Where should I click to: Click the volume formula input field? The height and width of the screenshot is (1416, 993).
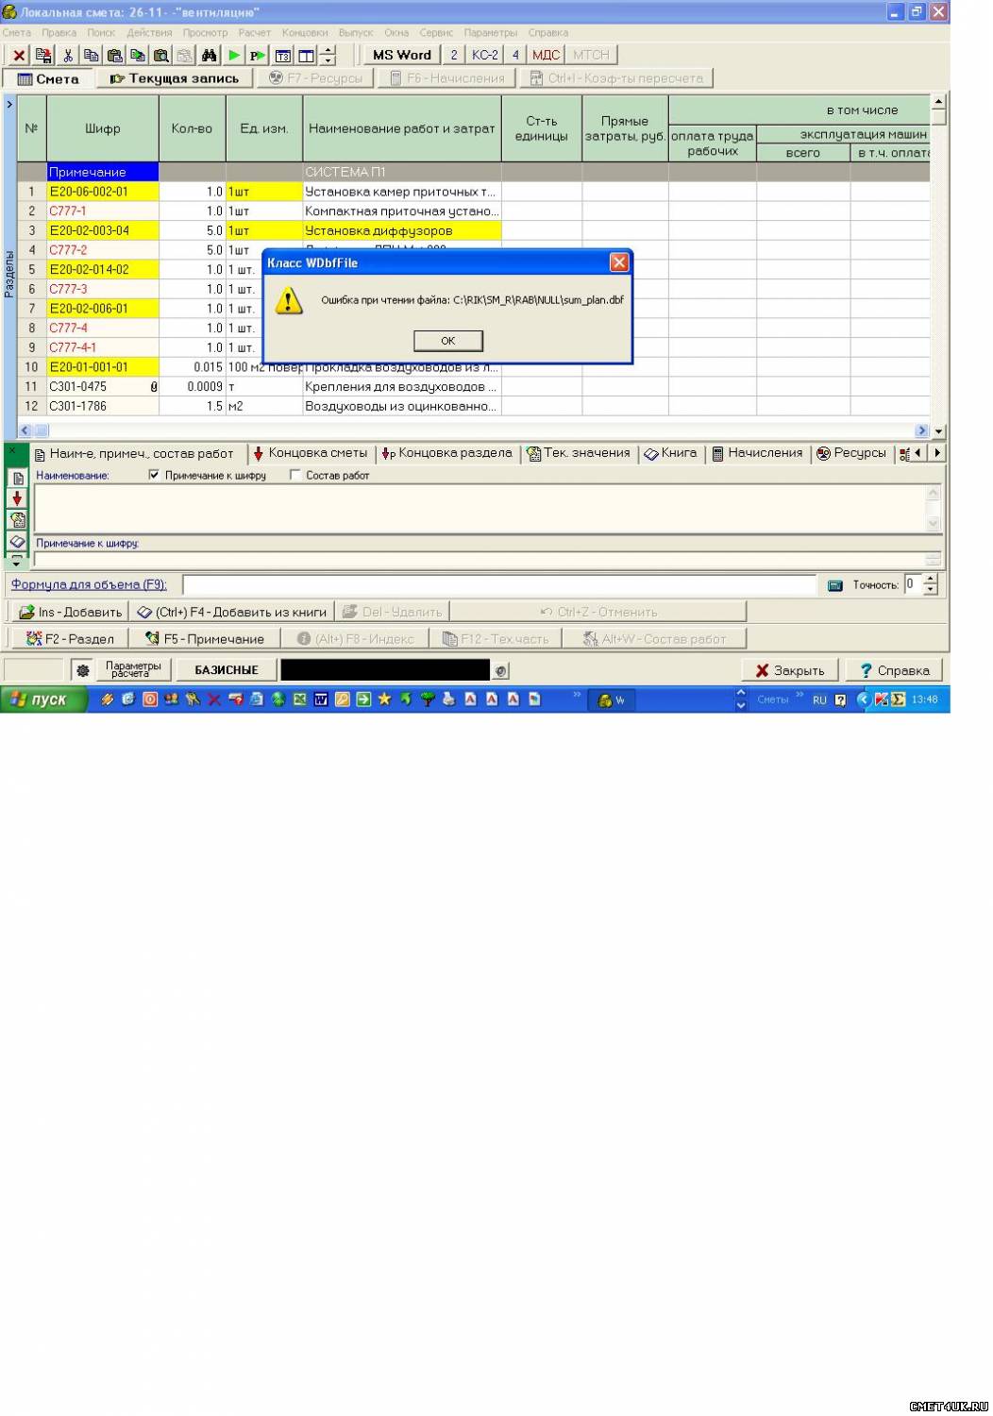tap(499, 585)
